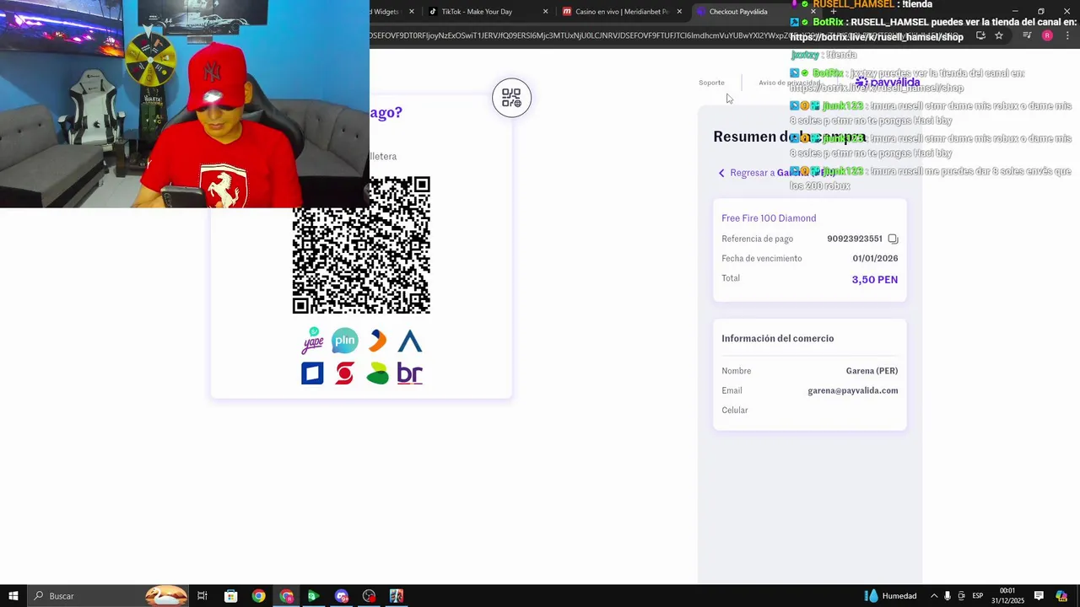Viewport: 1080px width, 607px height.
Task: Click 'Información del comercio' heading
Action: (777, 338)
